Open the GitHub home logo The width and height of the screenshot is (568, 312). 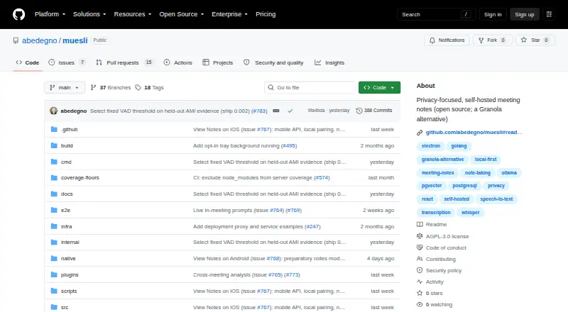click(19, 14)
